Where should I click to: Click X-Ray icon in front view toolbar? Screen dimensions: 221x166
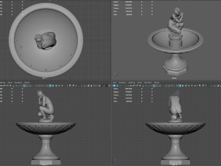coord(88,86)
